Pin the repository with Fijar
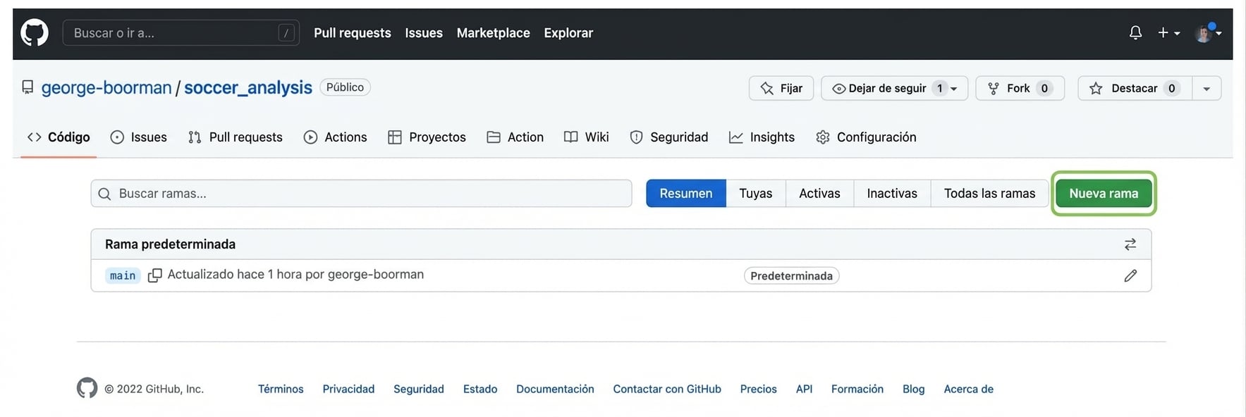 (x=781, y=88)
